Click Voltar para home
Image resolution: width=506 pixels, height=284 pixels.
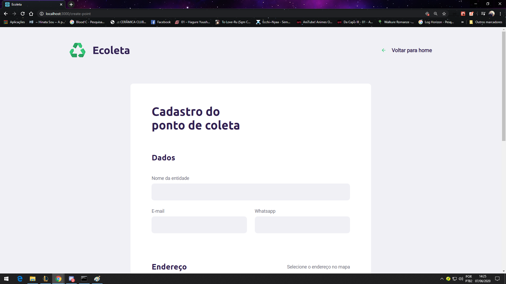point(412,50)
